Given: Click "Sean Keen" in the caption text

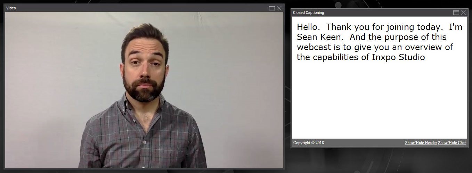Looking at the screenshot, I should point(315,37).
